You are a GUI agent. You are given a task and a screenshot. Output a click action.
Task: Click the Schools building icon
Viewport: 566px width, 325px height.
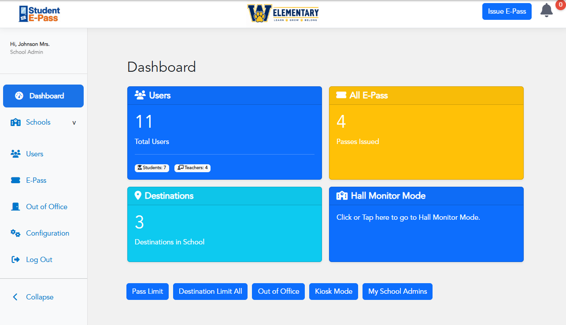coord(15,122)
